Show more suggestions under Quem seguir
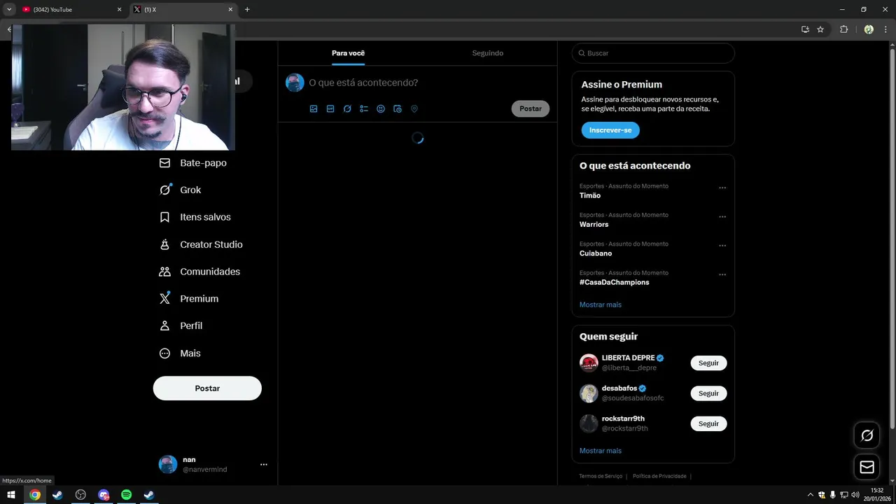 (x=601, y=451)
